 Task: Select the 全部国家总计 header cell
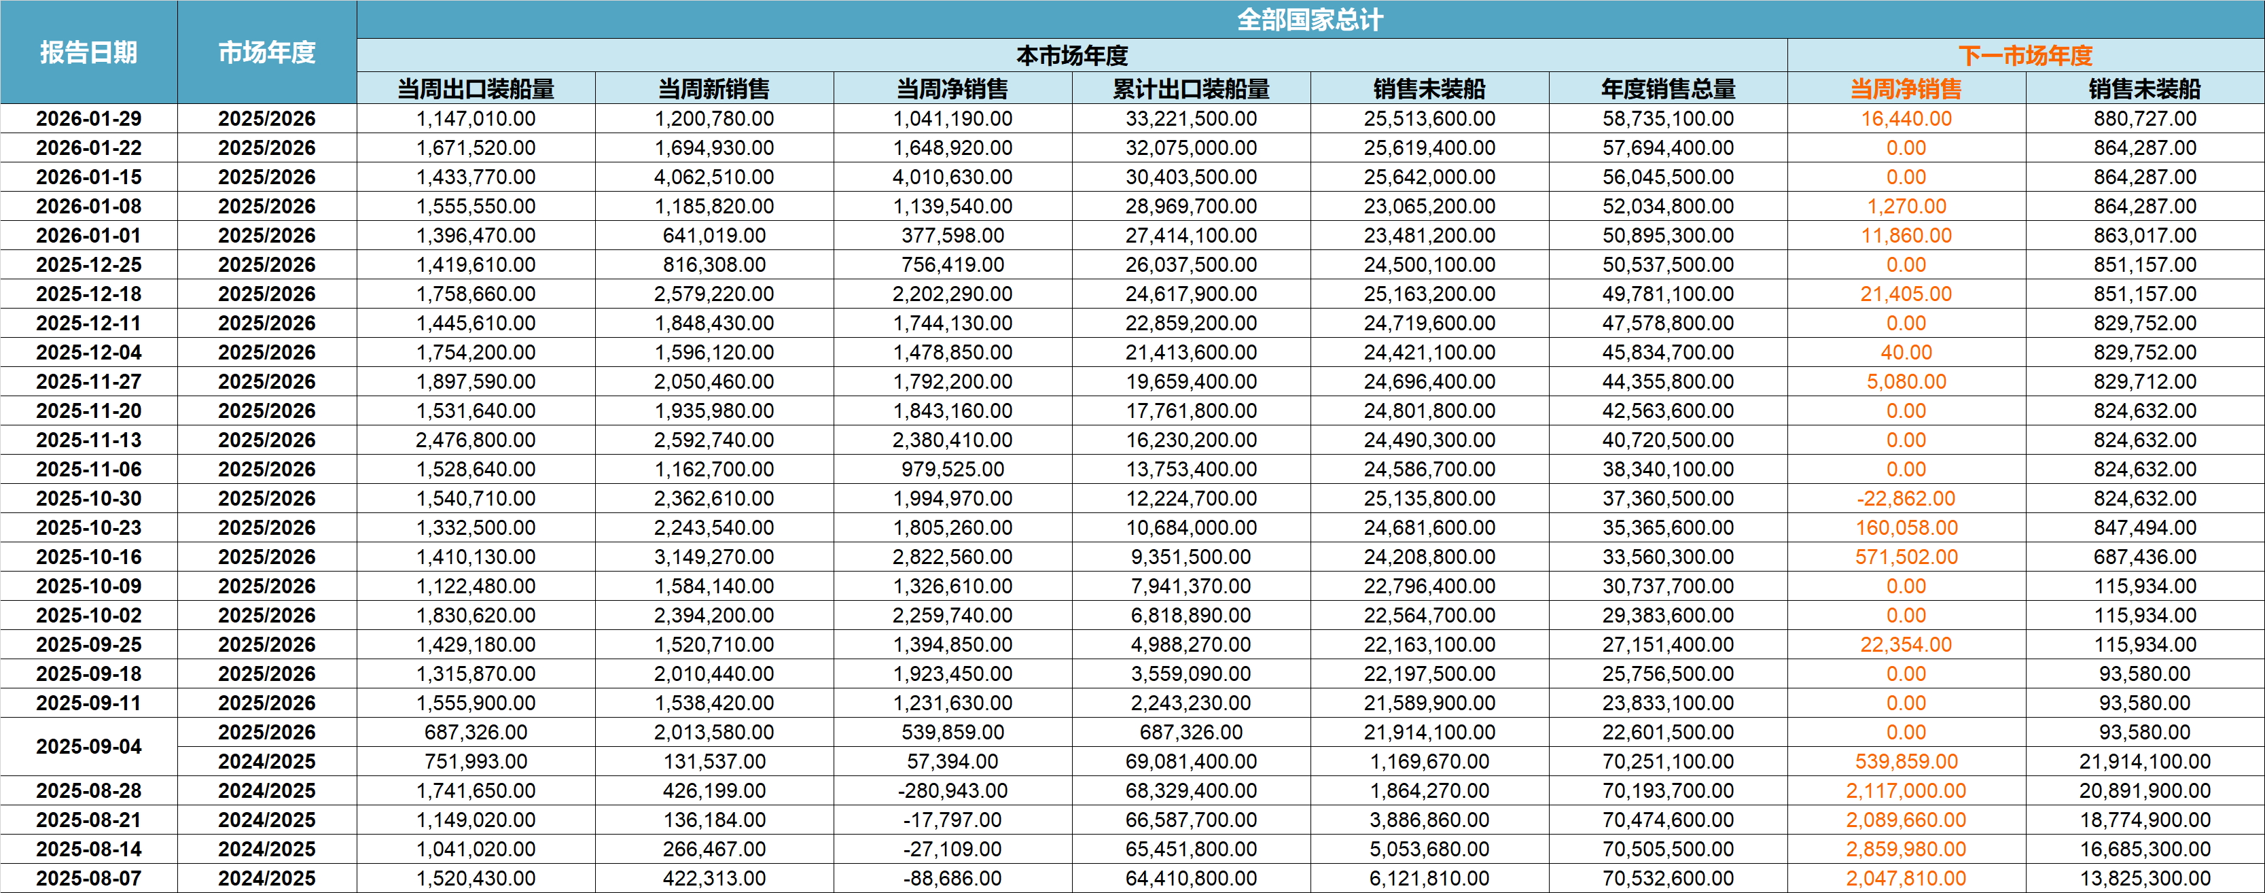1309,19
